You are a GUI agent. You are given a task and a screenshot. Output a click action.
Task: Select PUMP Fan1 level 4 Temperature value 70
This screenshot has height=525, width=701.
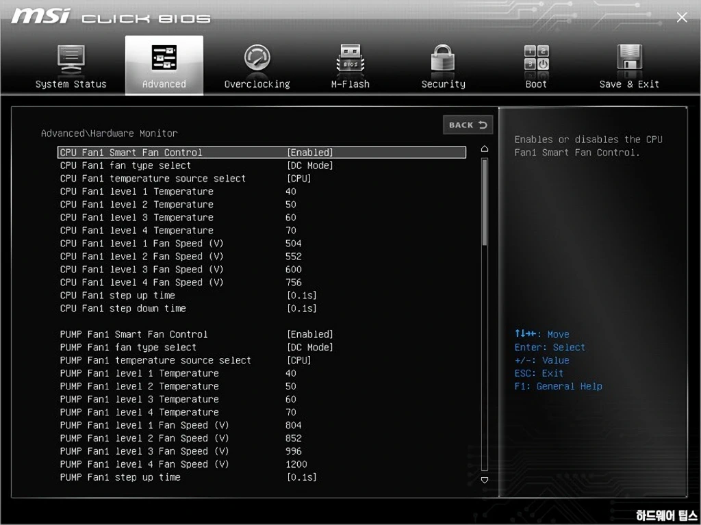(x=290, y=412)
